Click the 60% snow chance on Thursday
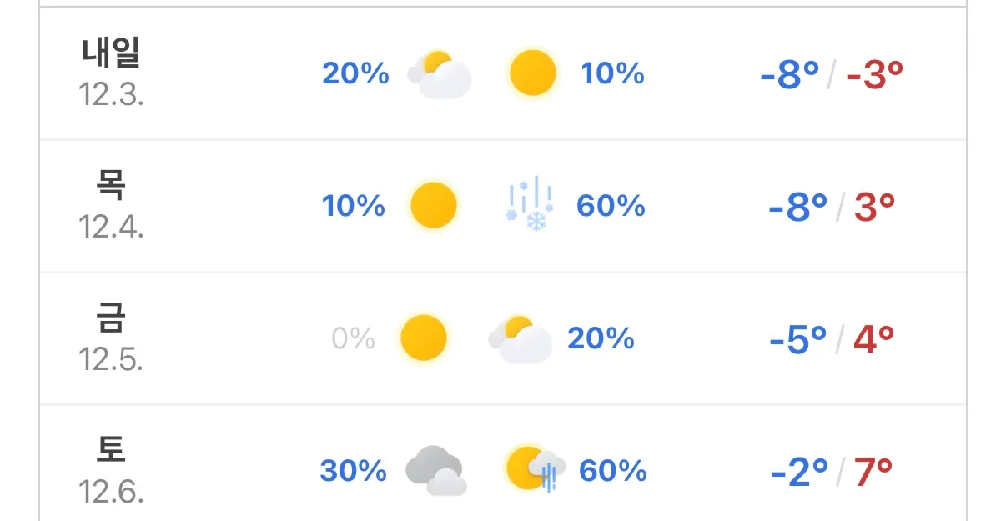 point(611,206)
